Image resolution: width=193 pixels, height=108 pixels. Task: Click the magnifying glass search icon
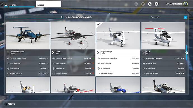(x=62, y=17)
